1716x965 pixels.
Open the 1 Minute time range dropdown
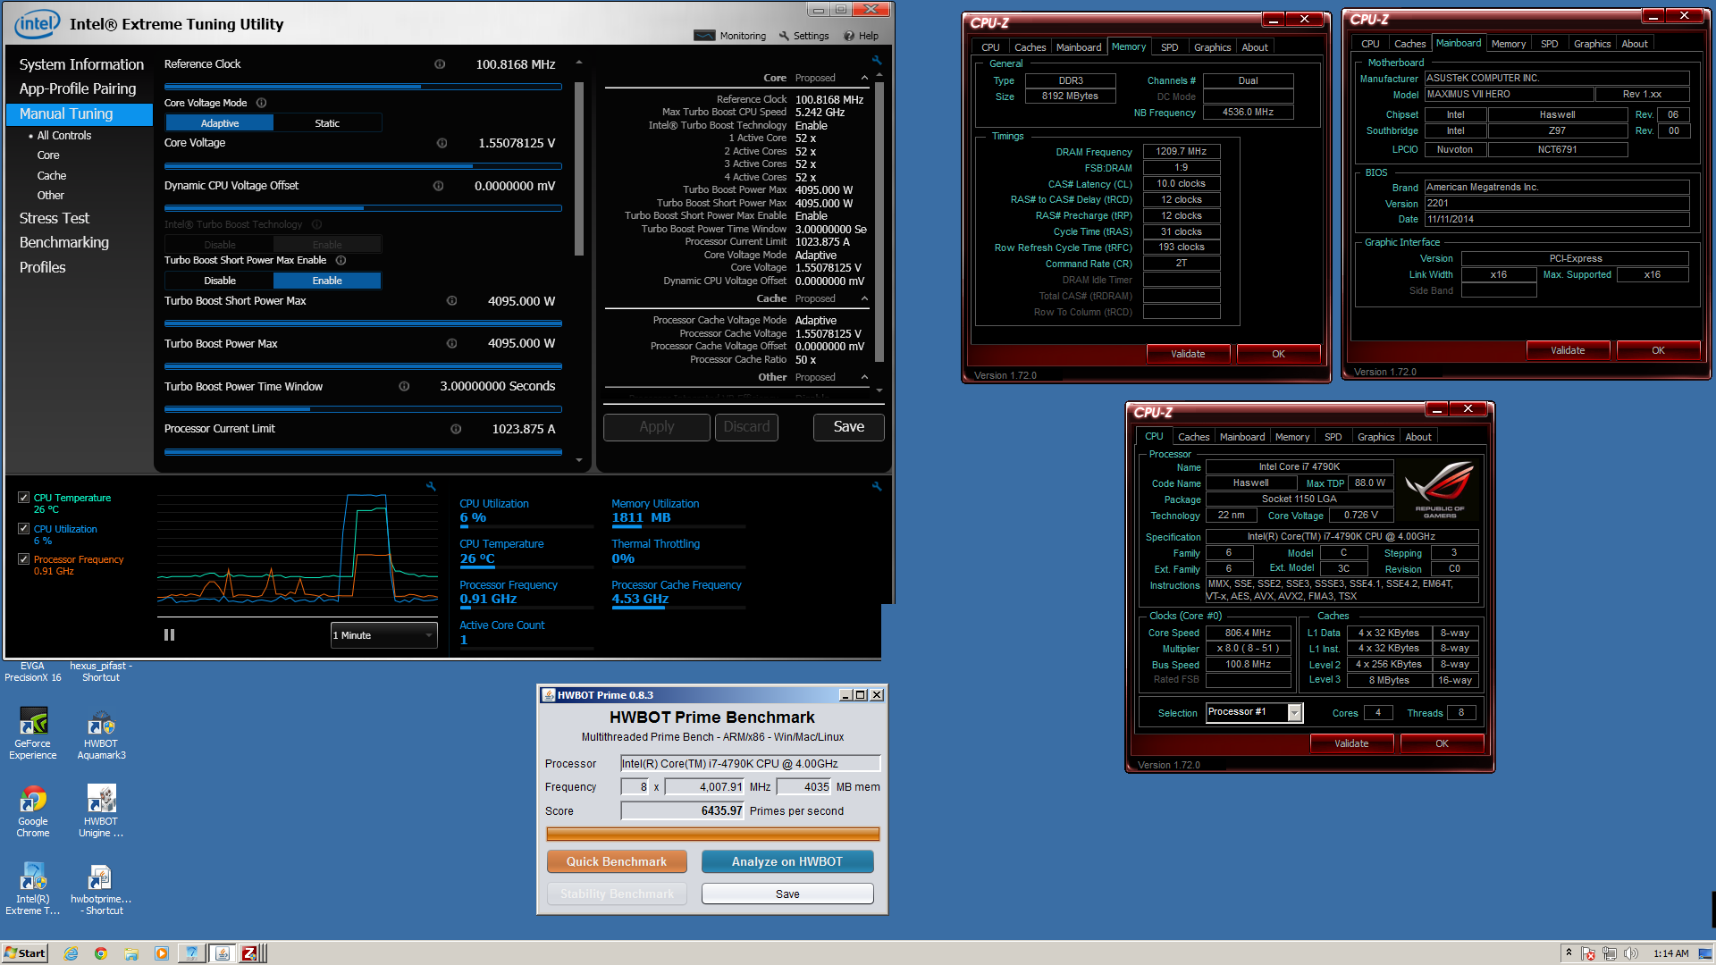pos(383,635)
